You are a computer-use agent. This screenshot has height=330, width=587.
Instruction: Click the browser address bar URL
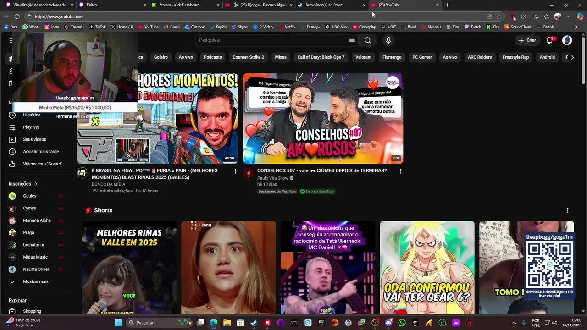click(x=59, y=16)
